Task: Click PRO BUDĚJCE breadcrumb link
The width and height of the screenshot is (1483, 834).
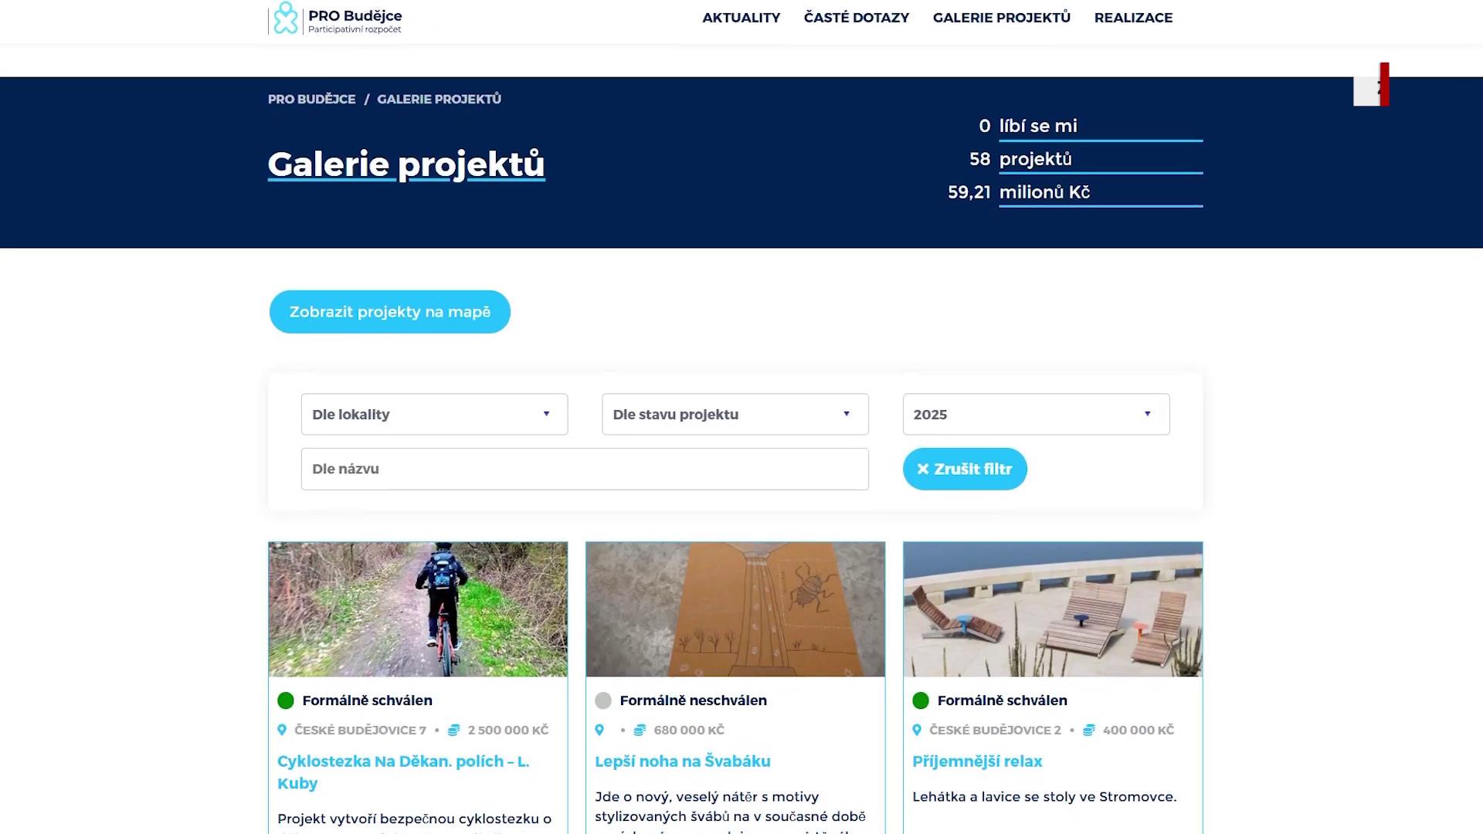Action: tap(311, 99)
